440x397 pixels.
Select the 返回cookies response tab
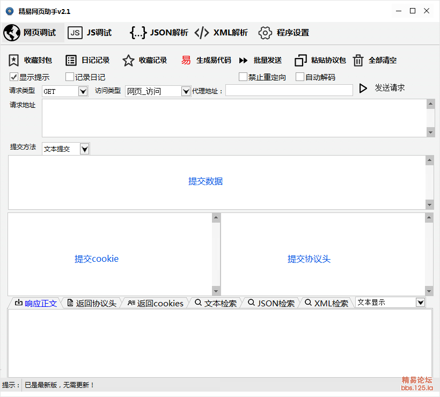click(x=156, y=303)
